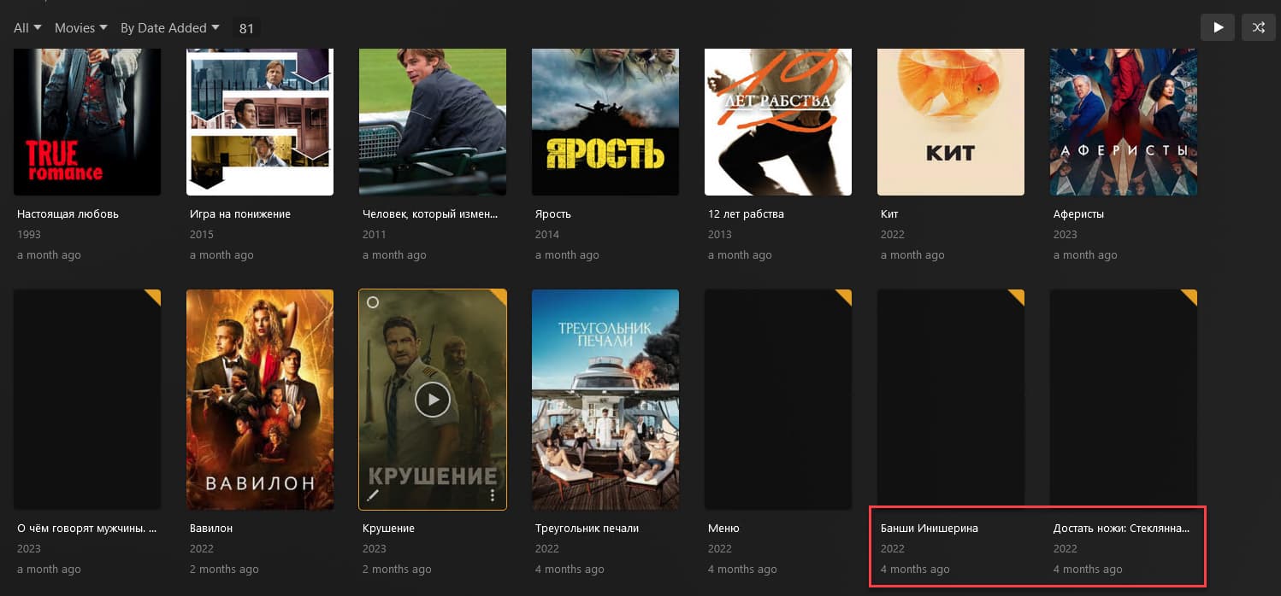Open the Кит goldfish poster
Image resolution: width=1281 pixels, height=596 pixels.
(951, 122)
